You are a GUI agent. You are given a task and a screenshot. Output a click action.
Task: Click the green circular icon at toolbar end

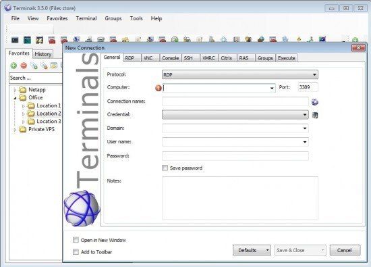coord(355,40)
